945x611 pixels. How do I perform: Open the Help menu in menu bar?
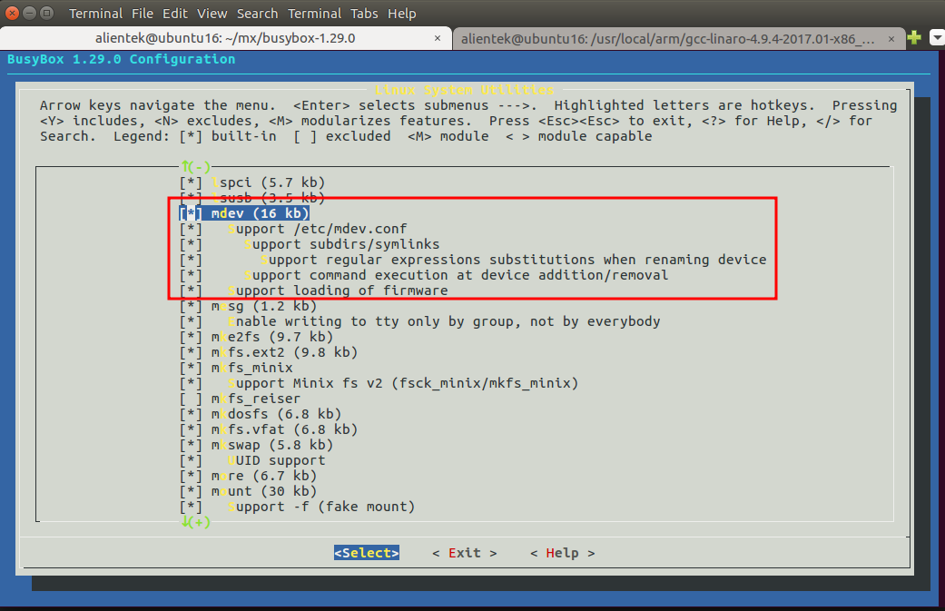click(401, 14)
